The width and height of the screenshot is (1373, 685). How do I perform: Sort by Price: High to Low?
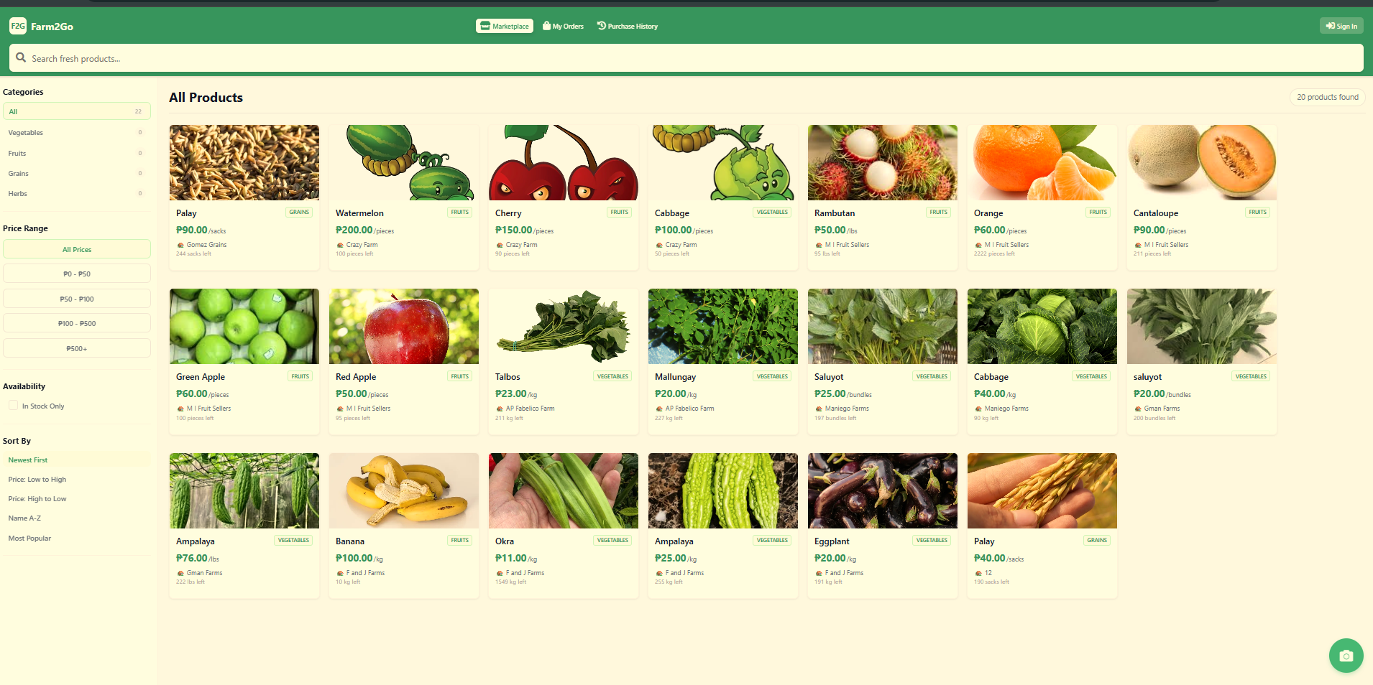click(77, 498)
